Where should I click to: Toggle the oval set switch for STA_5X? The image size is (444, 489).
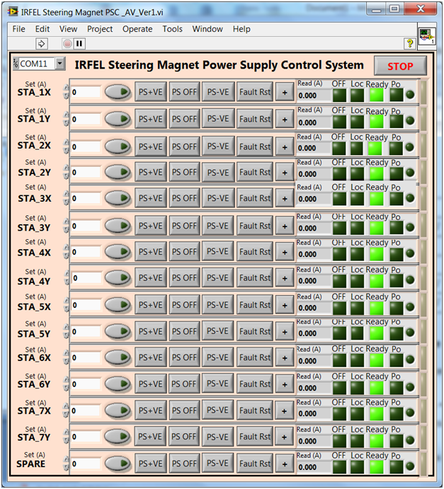(118, 305)
